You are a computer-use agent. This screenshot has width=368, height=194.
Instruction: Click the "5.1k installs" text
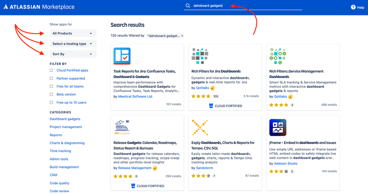(x=251, y=96)
